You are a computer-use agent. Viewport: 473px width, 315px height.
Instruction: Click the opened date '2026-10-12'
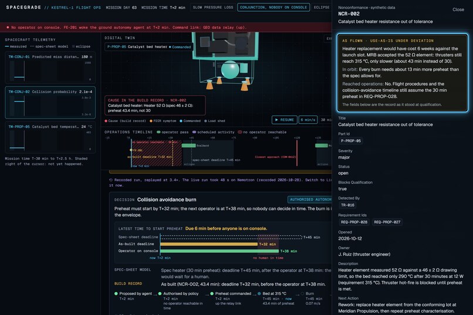tap(350, 238)
